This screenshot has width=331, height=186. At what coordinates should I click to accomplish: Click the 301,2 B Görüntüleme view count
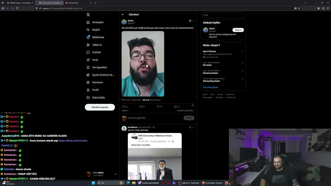tap(151, 100)
